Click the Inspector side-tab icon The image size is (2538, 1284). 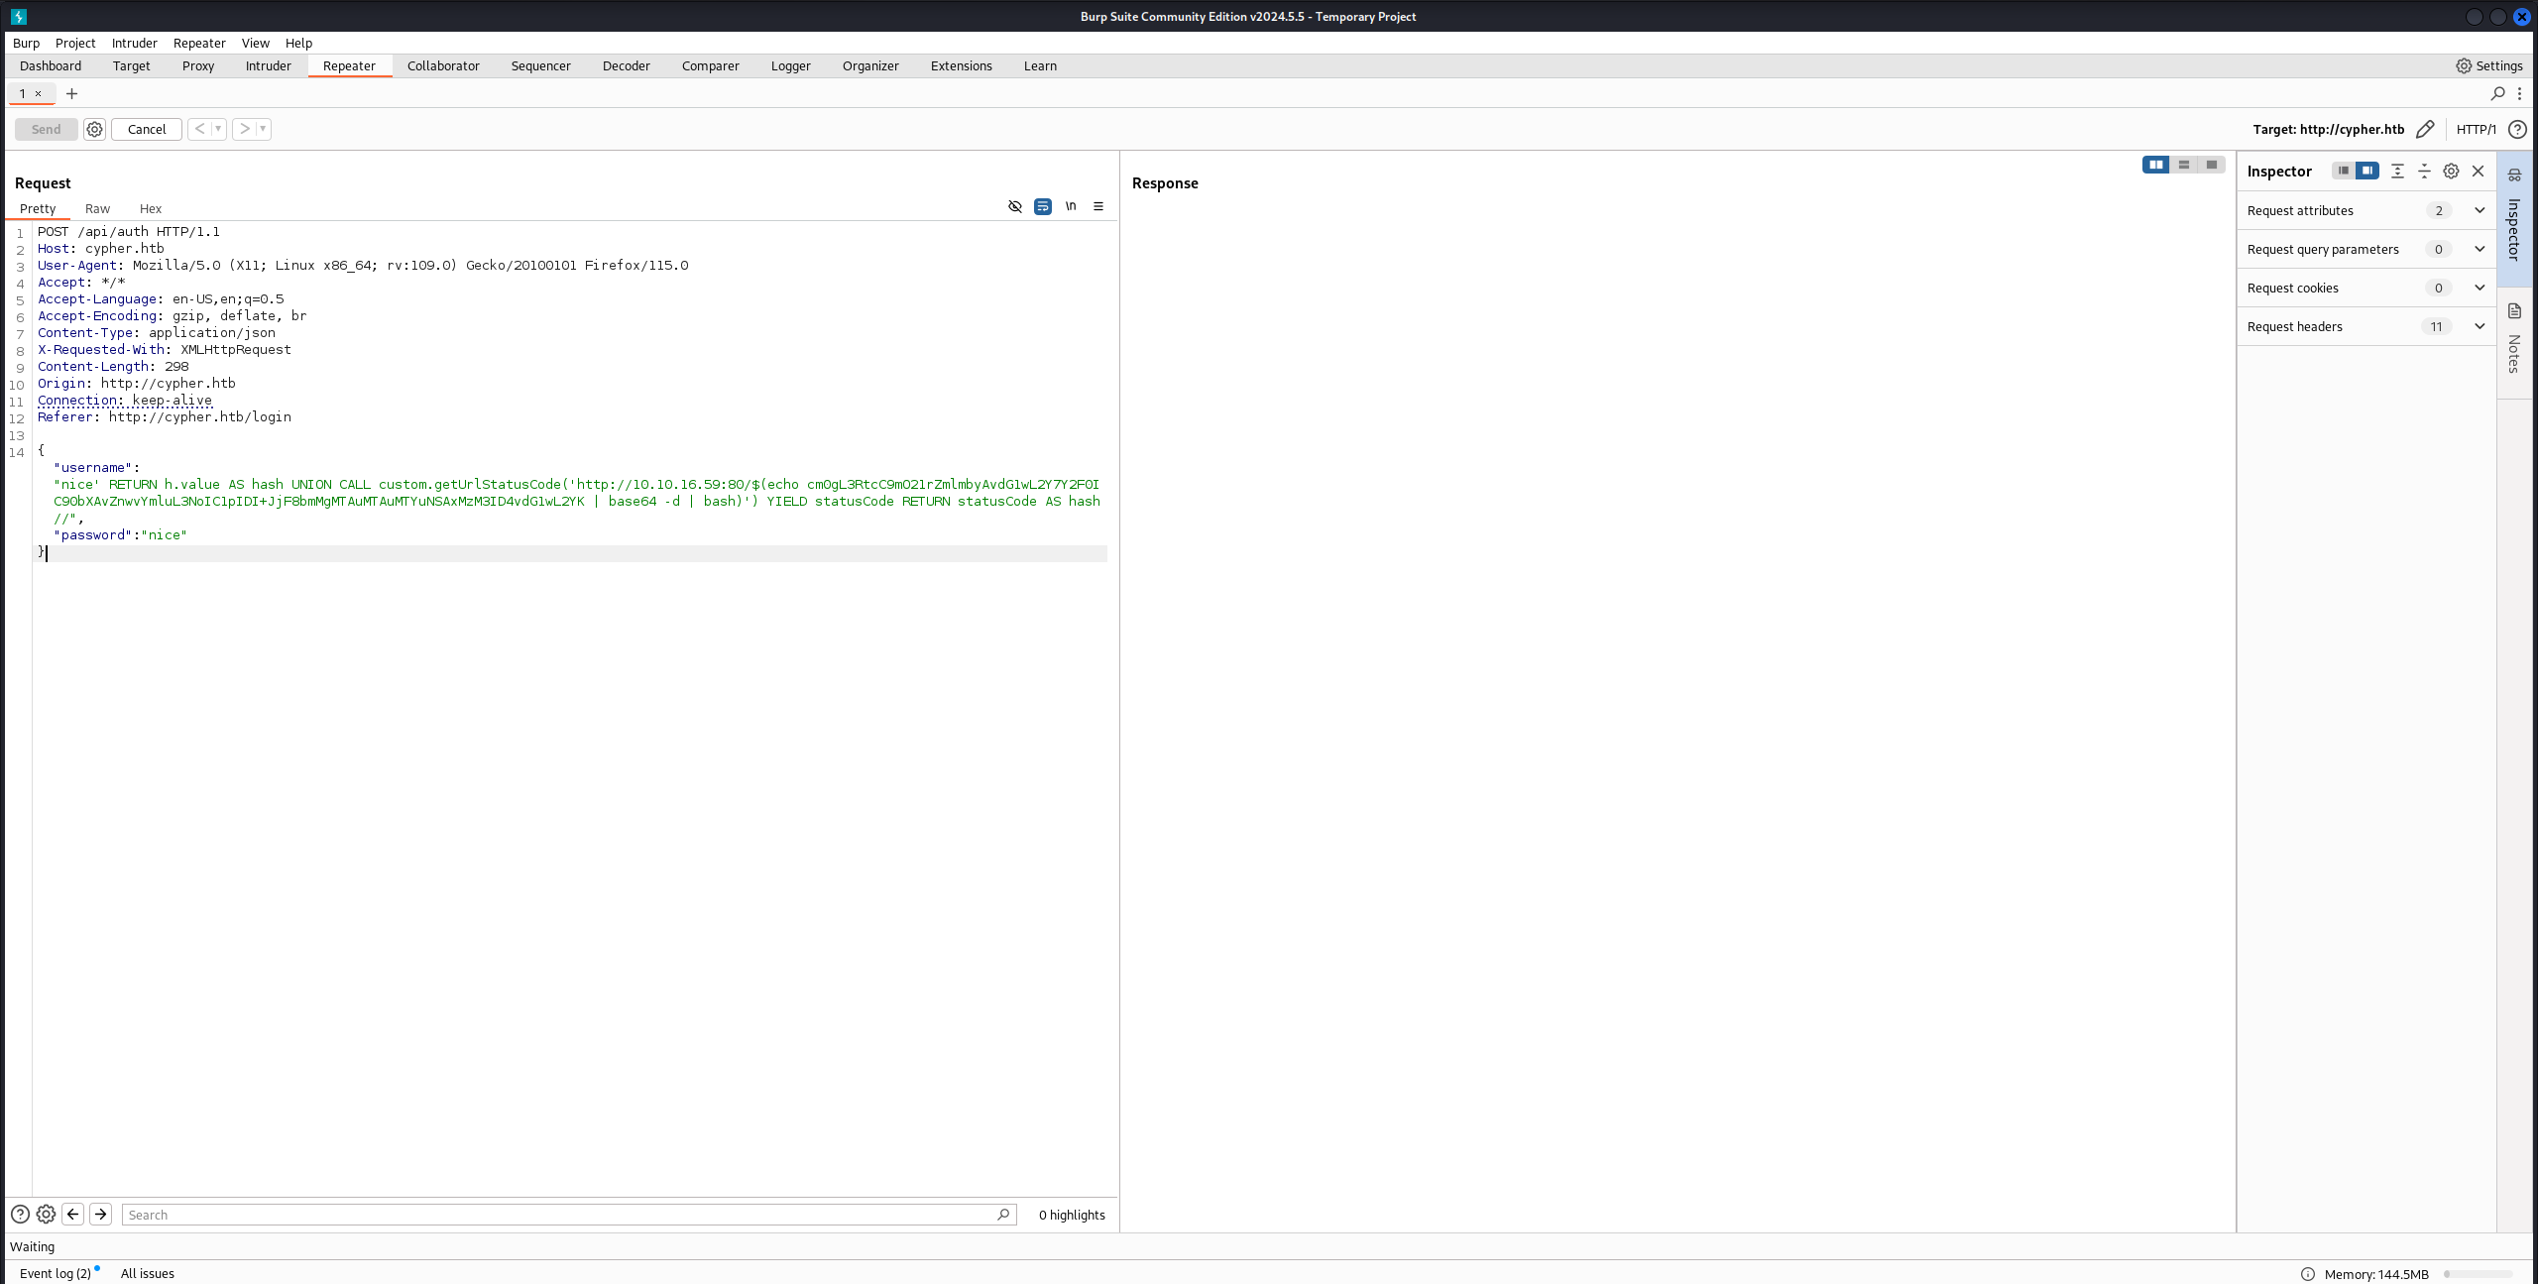tap(2515, 175)
